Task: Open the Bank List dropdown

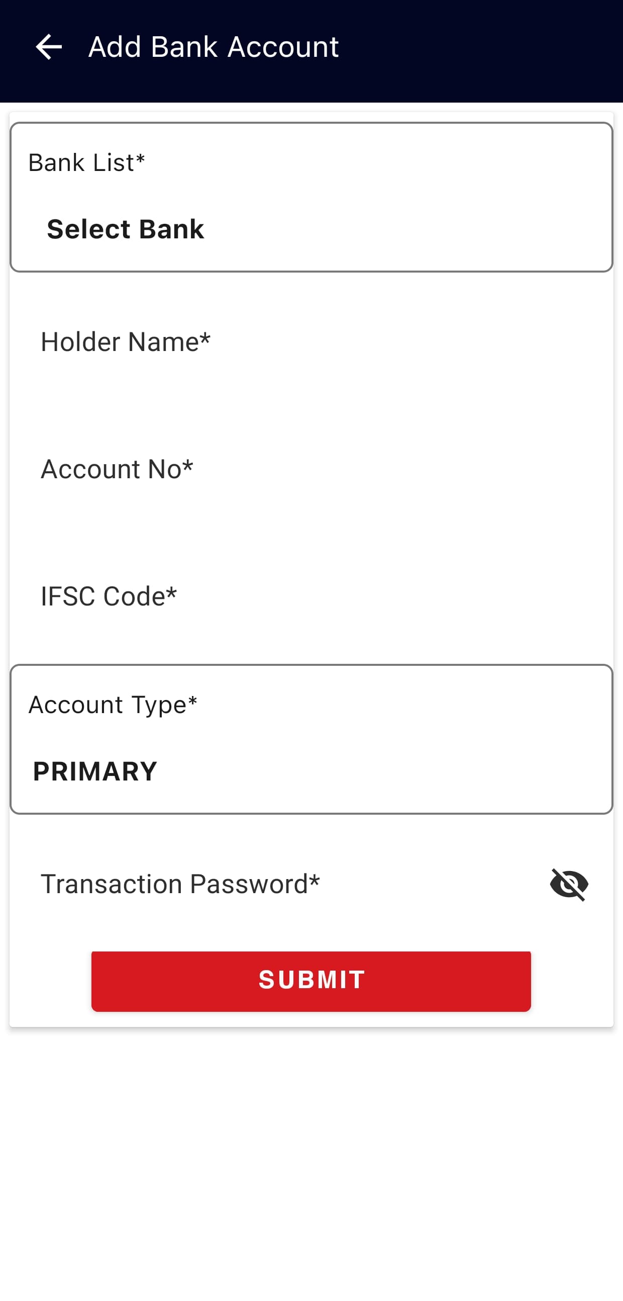Action: point(310,197)
